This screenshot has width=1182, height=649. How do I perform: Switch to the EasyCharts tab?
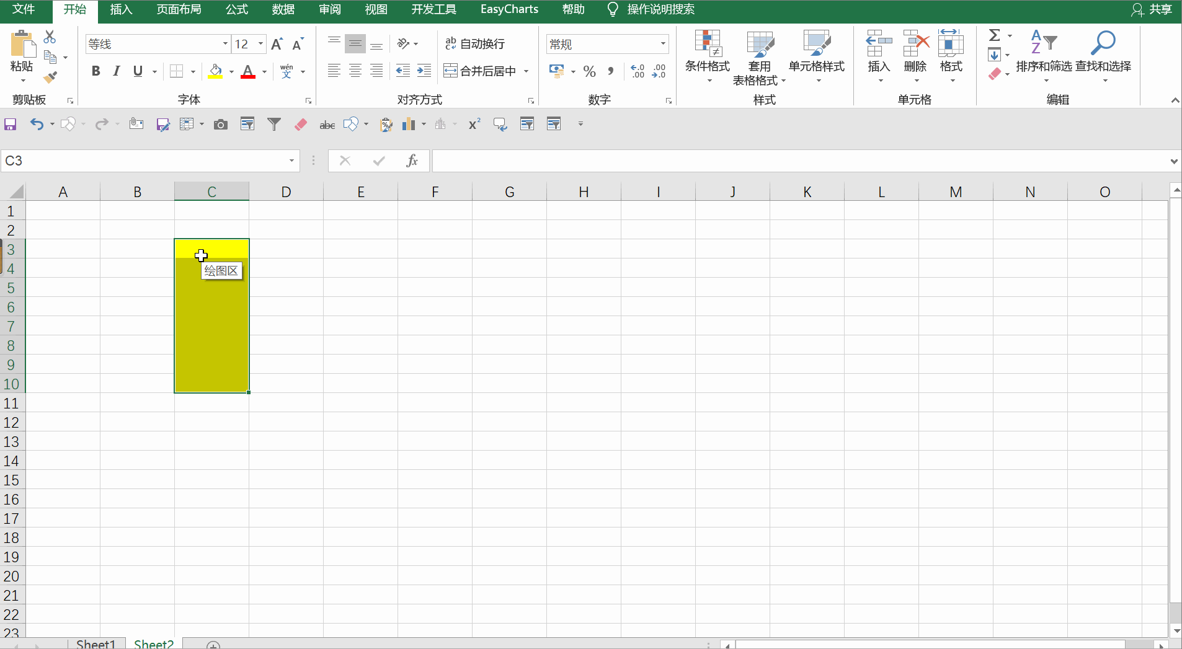tap(509, 9)
